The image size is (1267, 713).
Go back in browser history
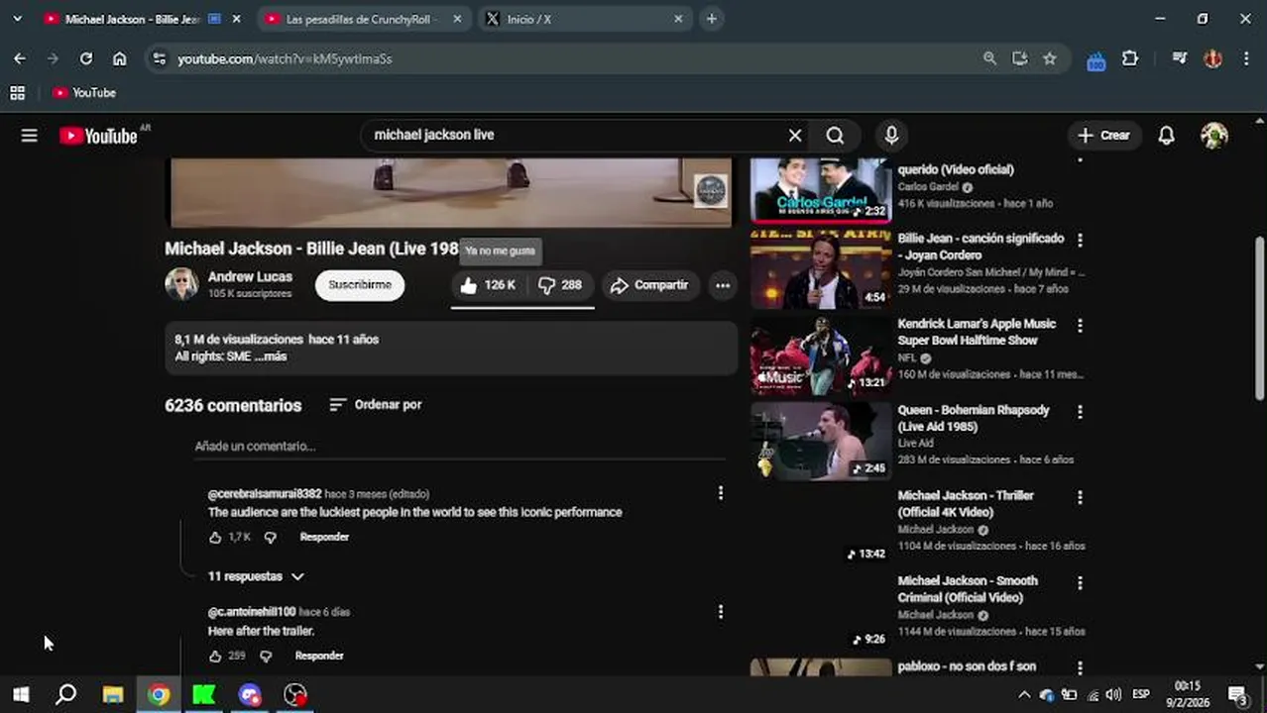coord(20,58)
